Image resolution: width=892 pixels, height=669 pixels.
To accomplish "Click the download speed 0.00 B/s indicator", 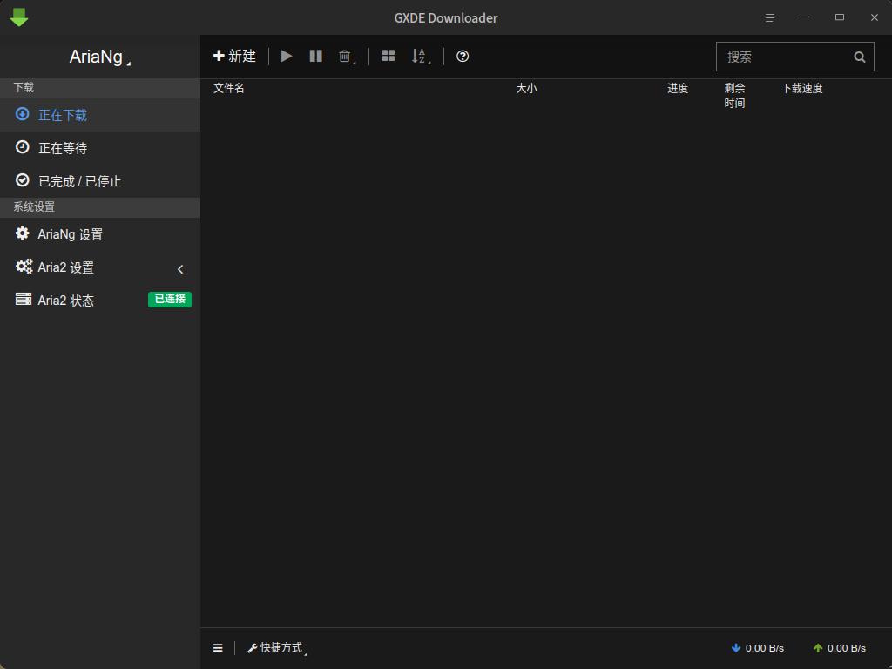I will [x=757, y=648].
